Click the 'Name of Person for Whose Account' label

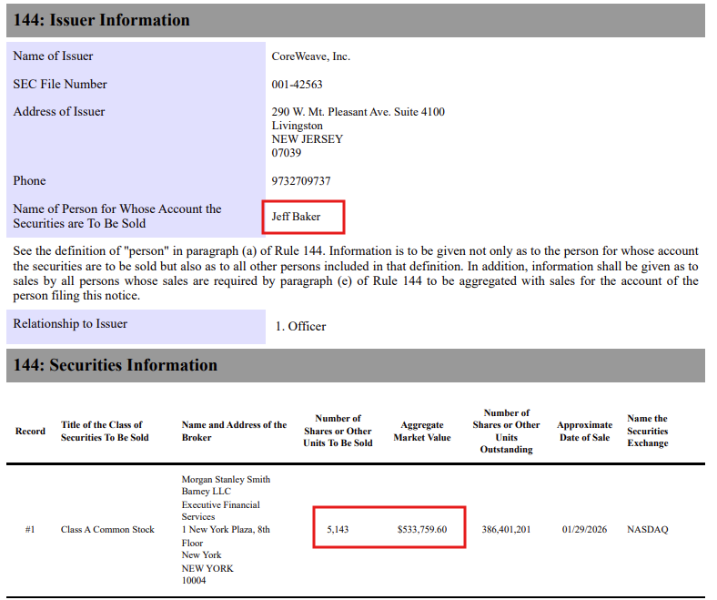pos(117,216)
